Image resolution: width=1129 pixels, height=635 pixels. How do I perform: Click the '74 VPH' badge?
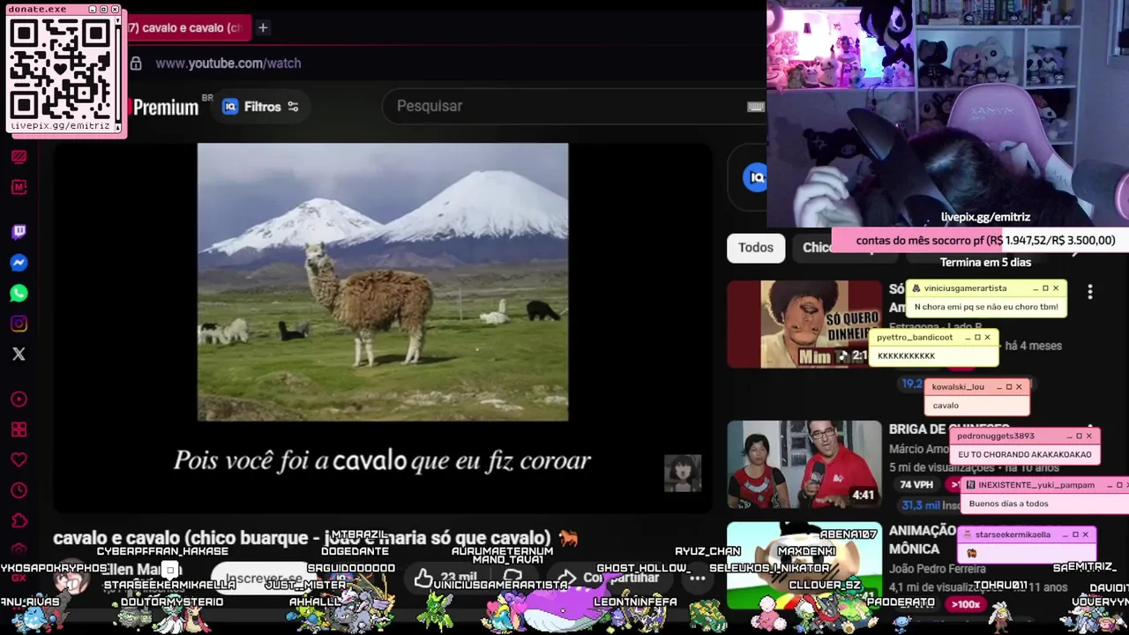click(916, 484)
